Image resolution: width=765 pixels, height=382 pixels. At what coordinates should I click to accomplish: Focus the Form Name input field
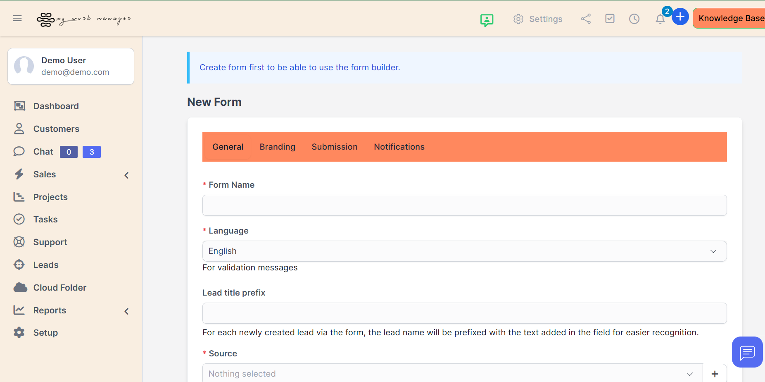pyautogui.click(x=464, y=205)
